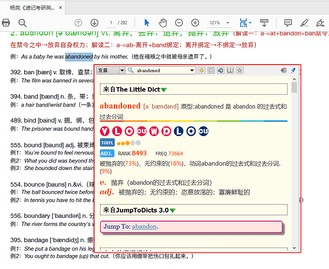
Task: Zoom out with the minus circle
Action: (x=179, y=23)
